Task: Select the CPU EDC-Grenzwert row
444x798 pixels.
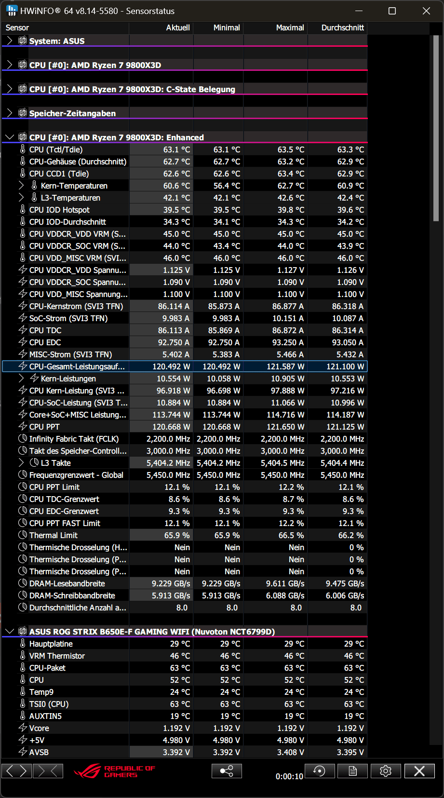Action: click(185, 511)
